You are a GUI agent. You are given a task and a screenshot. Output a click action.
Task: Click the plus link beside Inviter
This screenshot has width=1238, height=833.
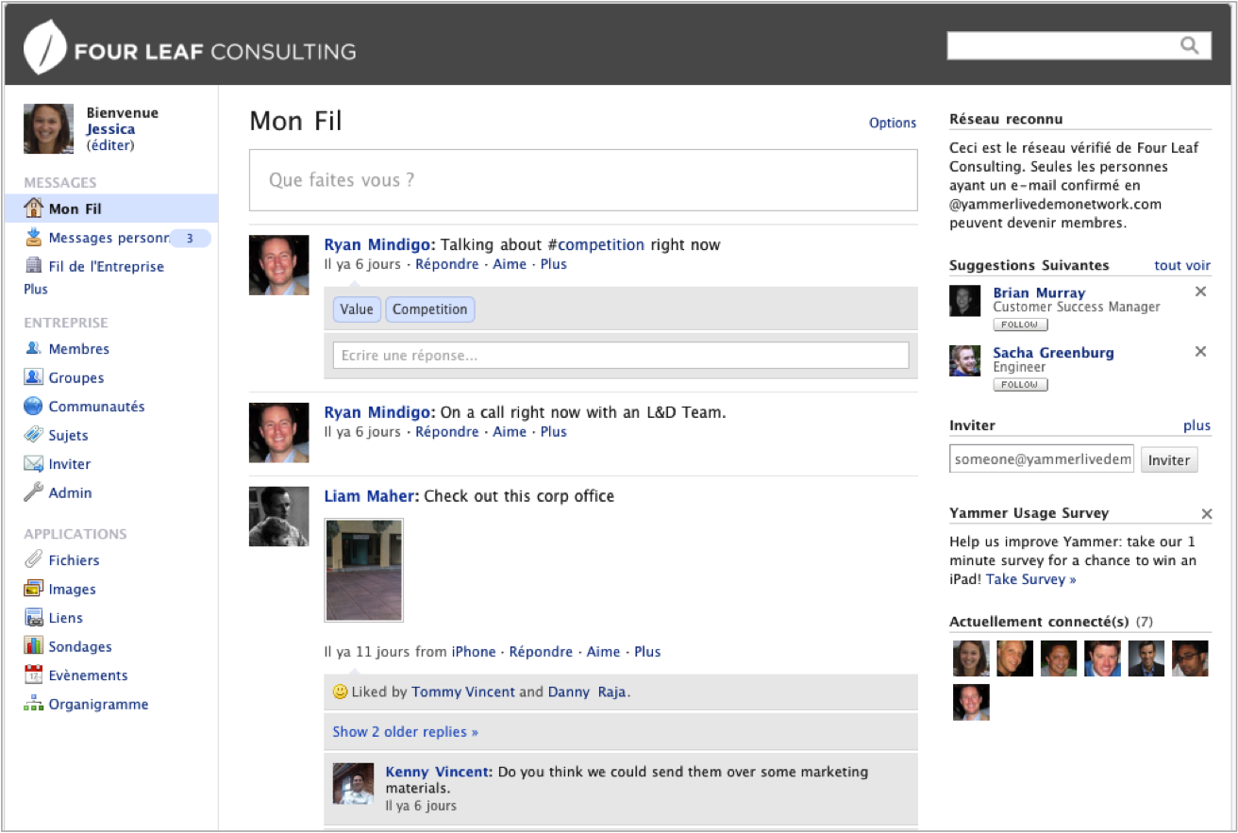[1197, 425]
